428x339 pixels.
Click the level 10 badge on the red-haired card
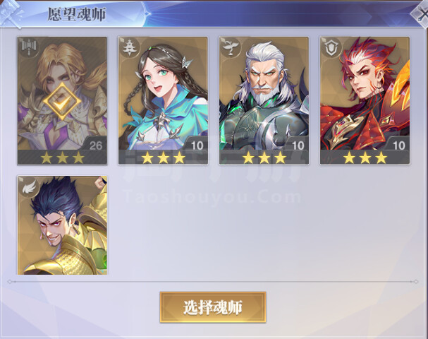398,145
